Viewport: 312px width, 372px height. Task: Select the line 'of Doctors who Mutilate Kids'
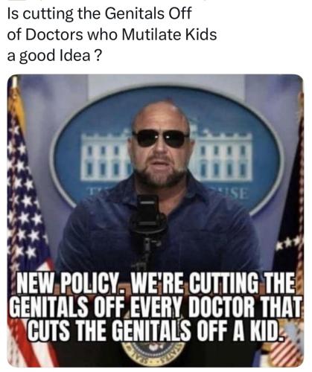click(112, 34)
